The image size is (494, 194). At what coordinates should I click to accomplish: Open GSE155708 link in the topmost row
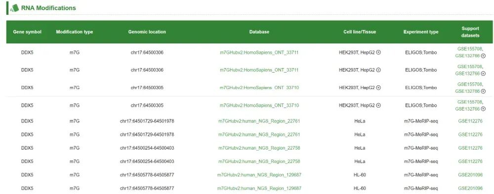click(x=470, y=49)
